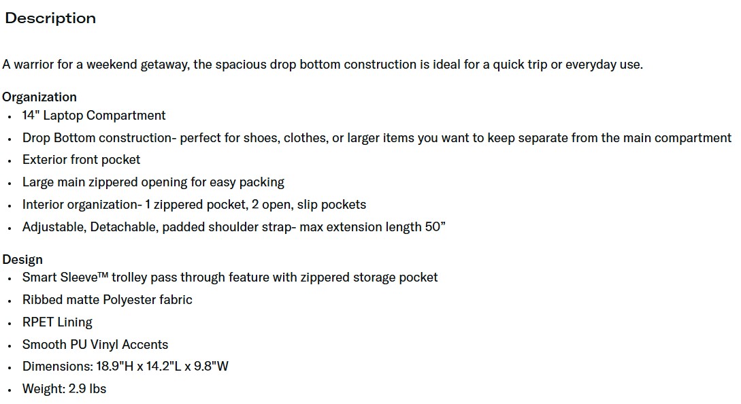Screen dimensions: 741x404
Task: Click the Weight: 2.9 lbs line
Action: coord(65,389)
